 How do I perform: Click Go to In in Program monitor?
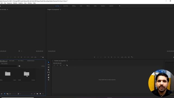point(105,57)
